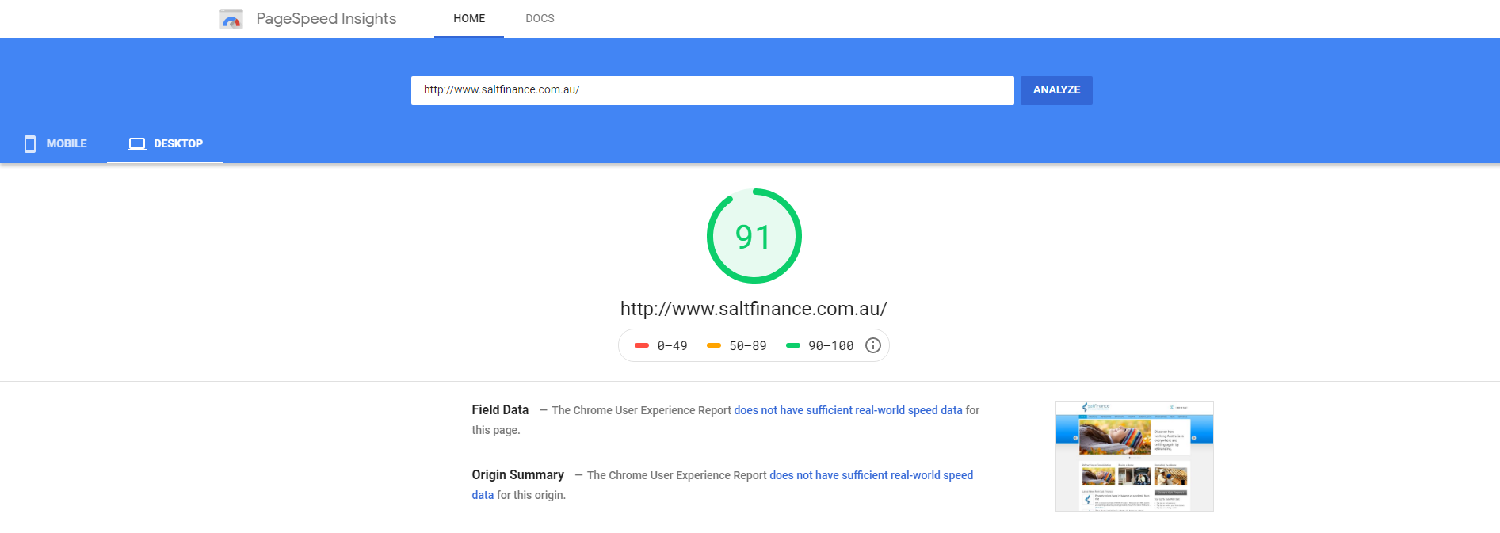
Task: Click the saltfinance page screenshot thumbnail
Action: (1134, 456)
